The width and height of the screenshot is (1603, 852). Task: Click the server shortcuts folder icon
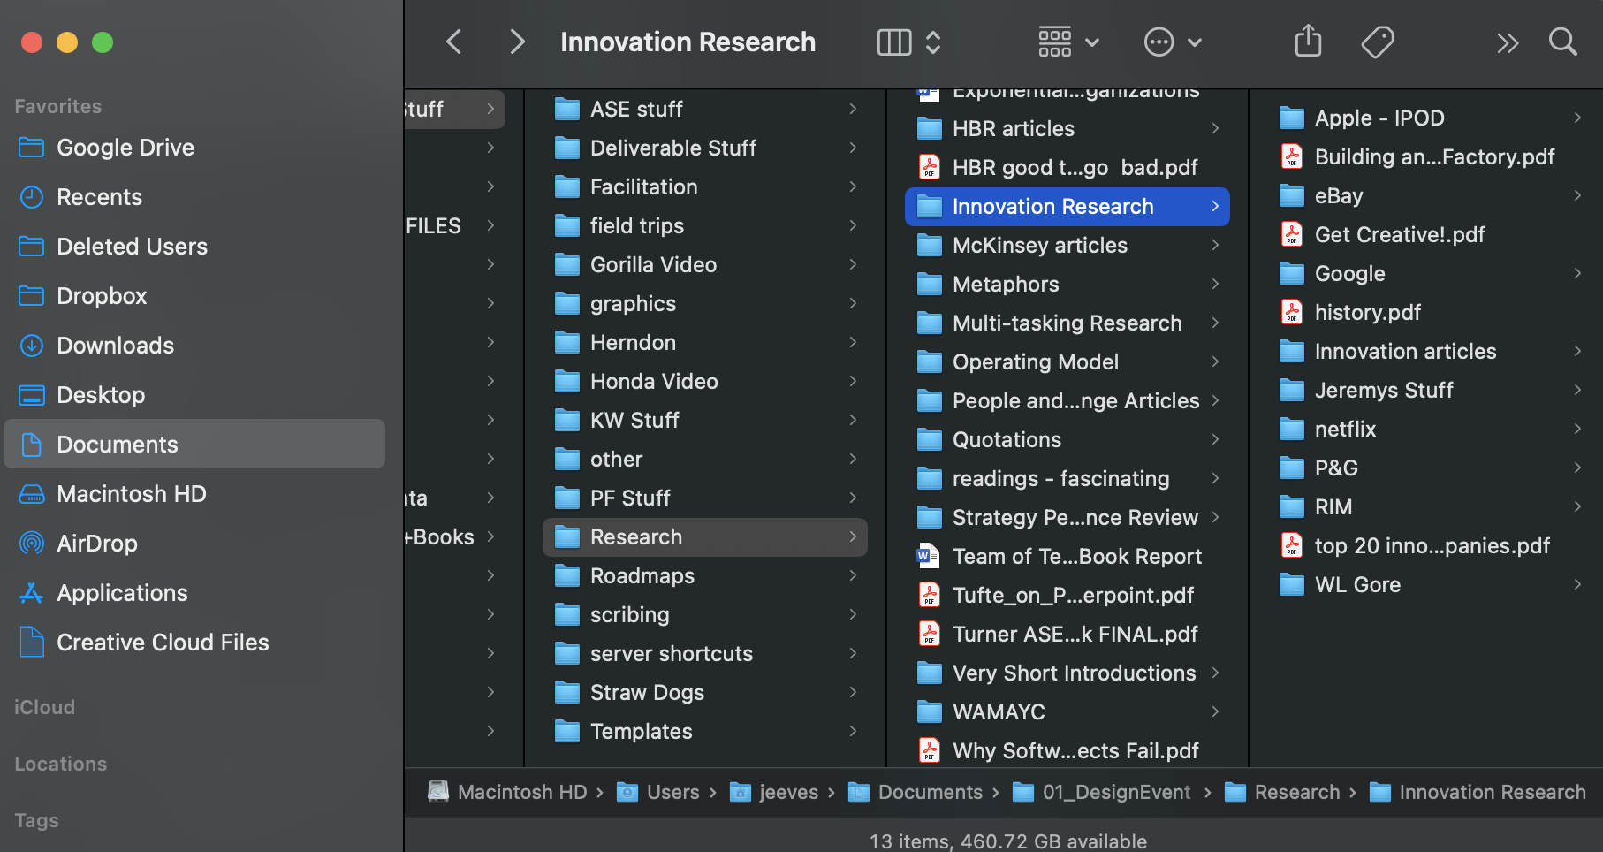(567, 653)
